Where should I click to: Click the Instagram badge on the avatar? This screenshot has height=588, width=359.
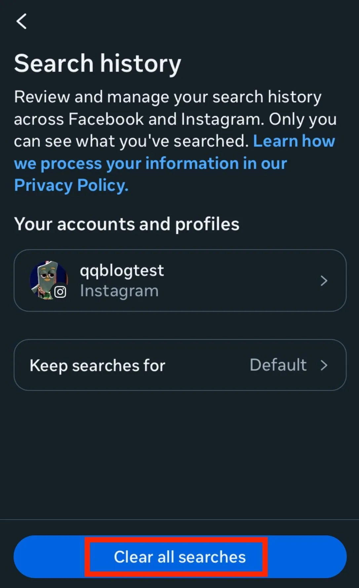click(x=60, y=292)
